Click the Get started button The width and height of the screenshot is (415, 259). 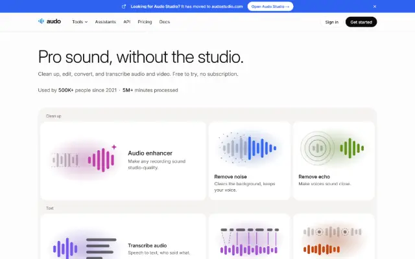coord(361,22)
